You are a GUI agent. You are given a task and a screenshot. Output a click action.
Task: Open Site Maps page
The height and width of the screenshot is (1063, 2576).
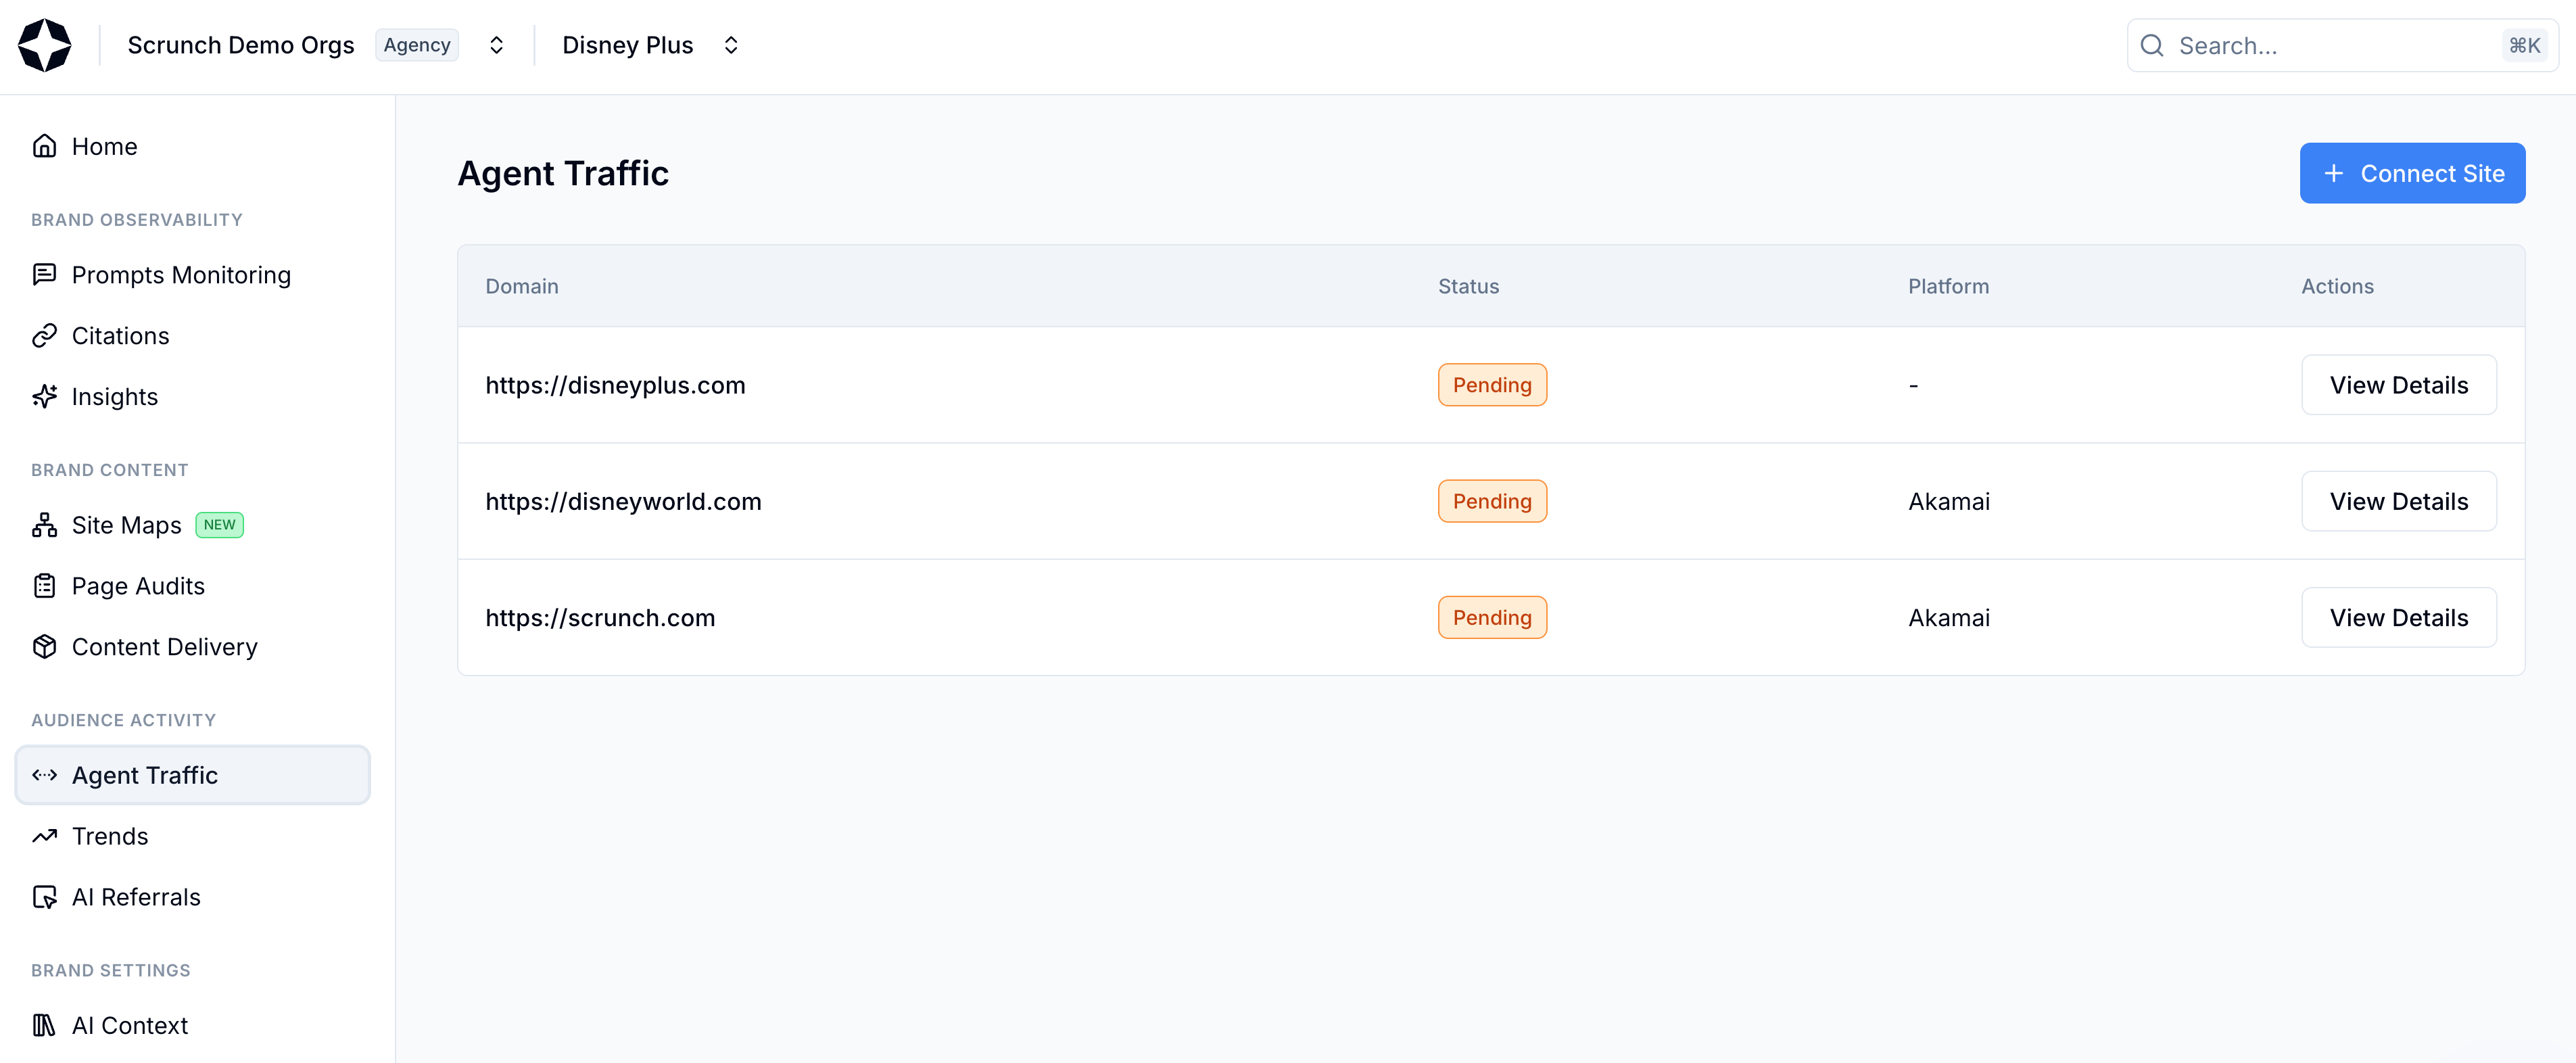[193, 525]
